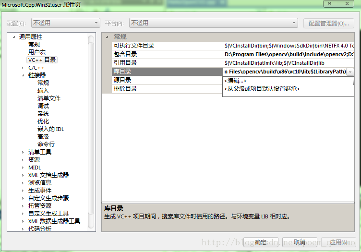The width and height of the screenshot is (361, 252).
Task: Collapse the 通用属性 root node
Action: tap(13, 37)
